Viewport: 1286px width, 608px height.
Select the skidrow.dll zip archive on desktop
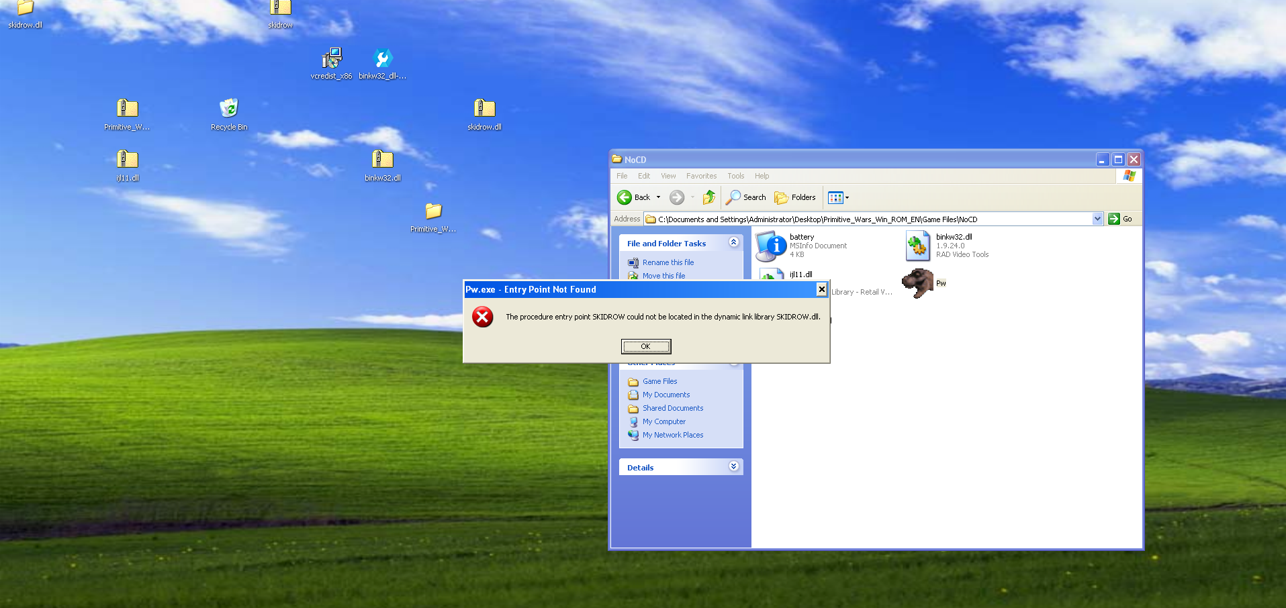click(484, 114)
